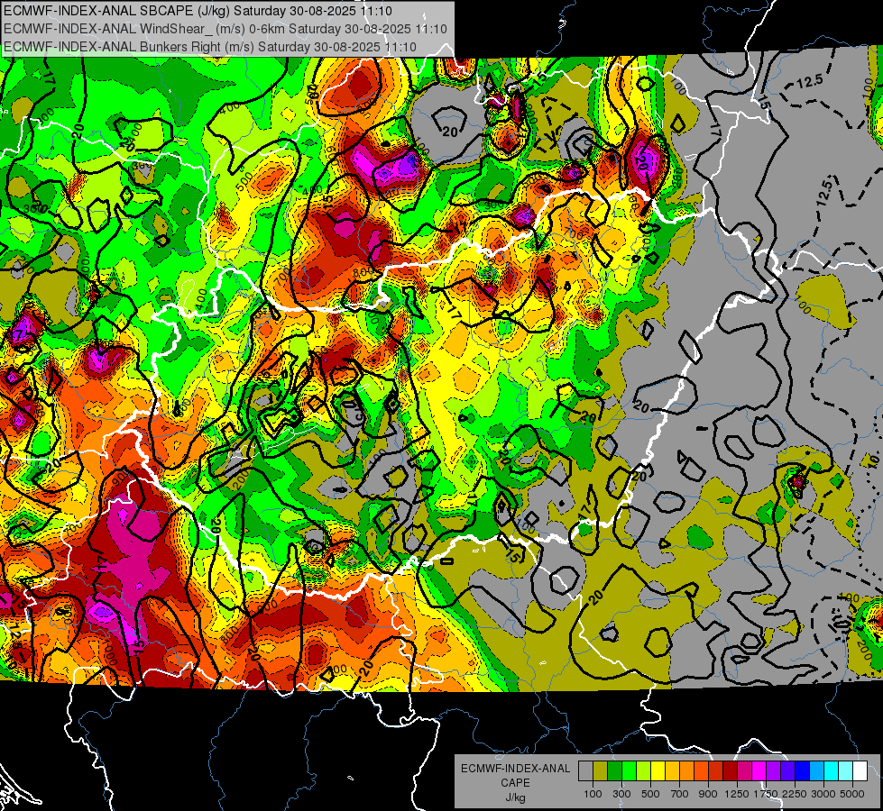Select the cyan legend swatch

832,771
